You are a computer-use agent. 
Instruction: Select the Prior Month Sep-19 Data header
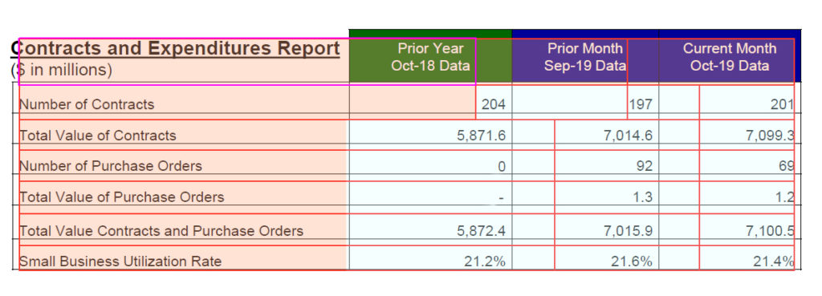coord(585,57)
